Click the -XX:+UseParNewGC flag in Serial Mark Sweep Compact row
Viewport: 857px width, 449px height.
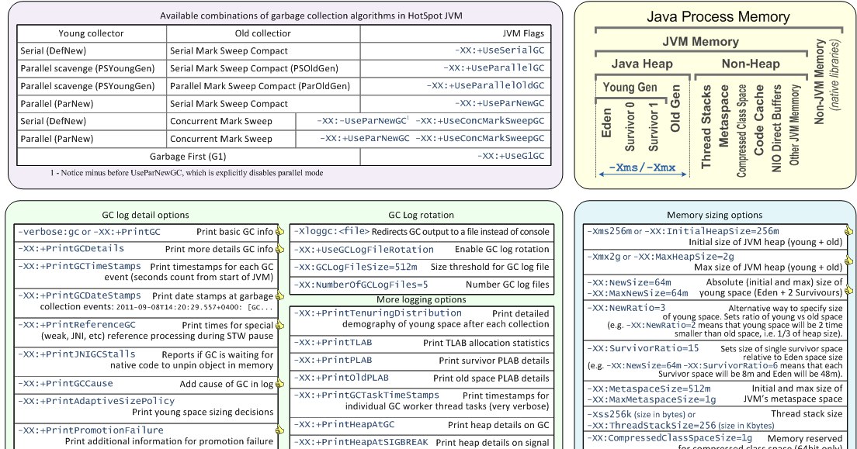[500, 103]
